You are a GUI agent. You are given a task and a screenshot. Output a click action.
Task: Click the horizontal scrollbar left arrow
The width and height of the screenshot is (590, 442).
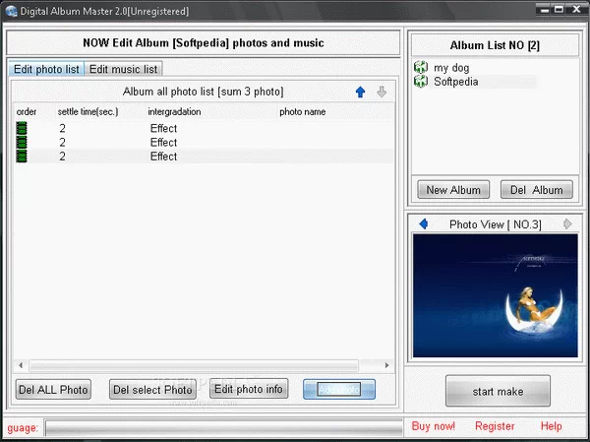coord(21,365)
